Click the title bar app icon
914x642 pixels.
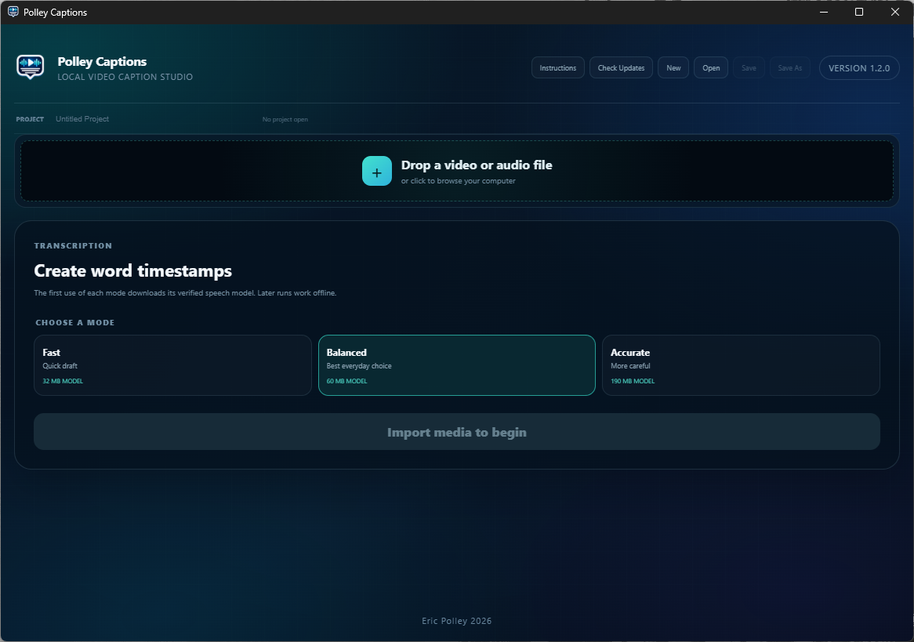13,12
